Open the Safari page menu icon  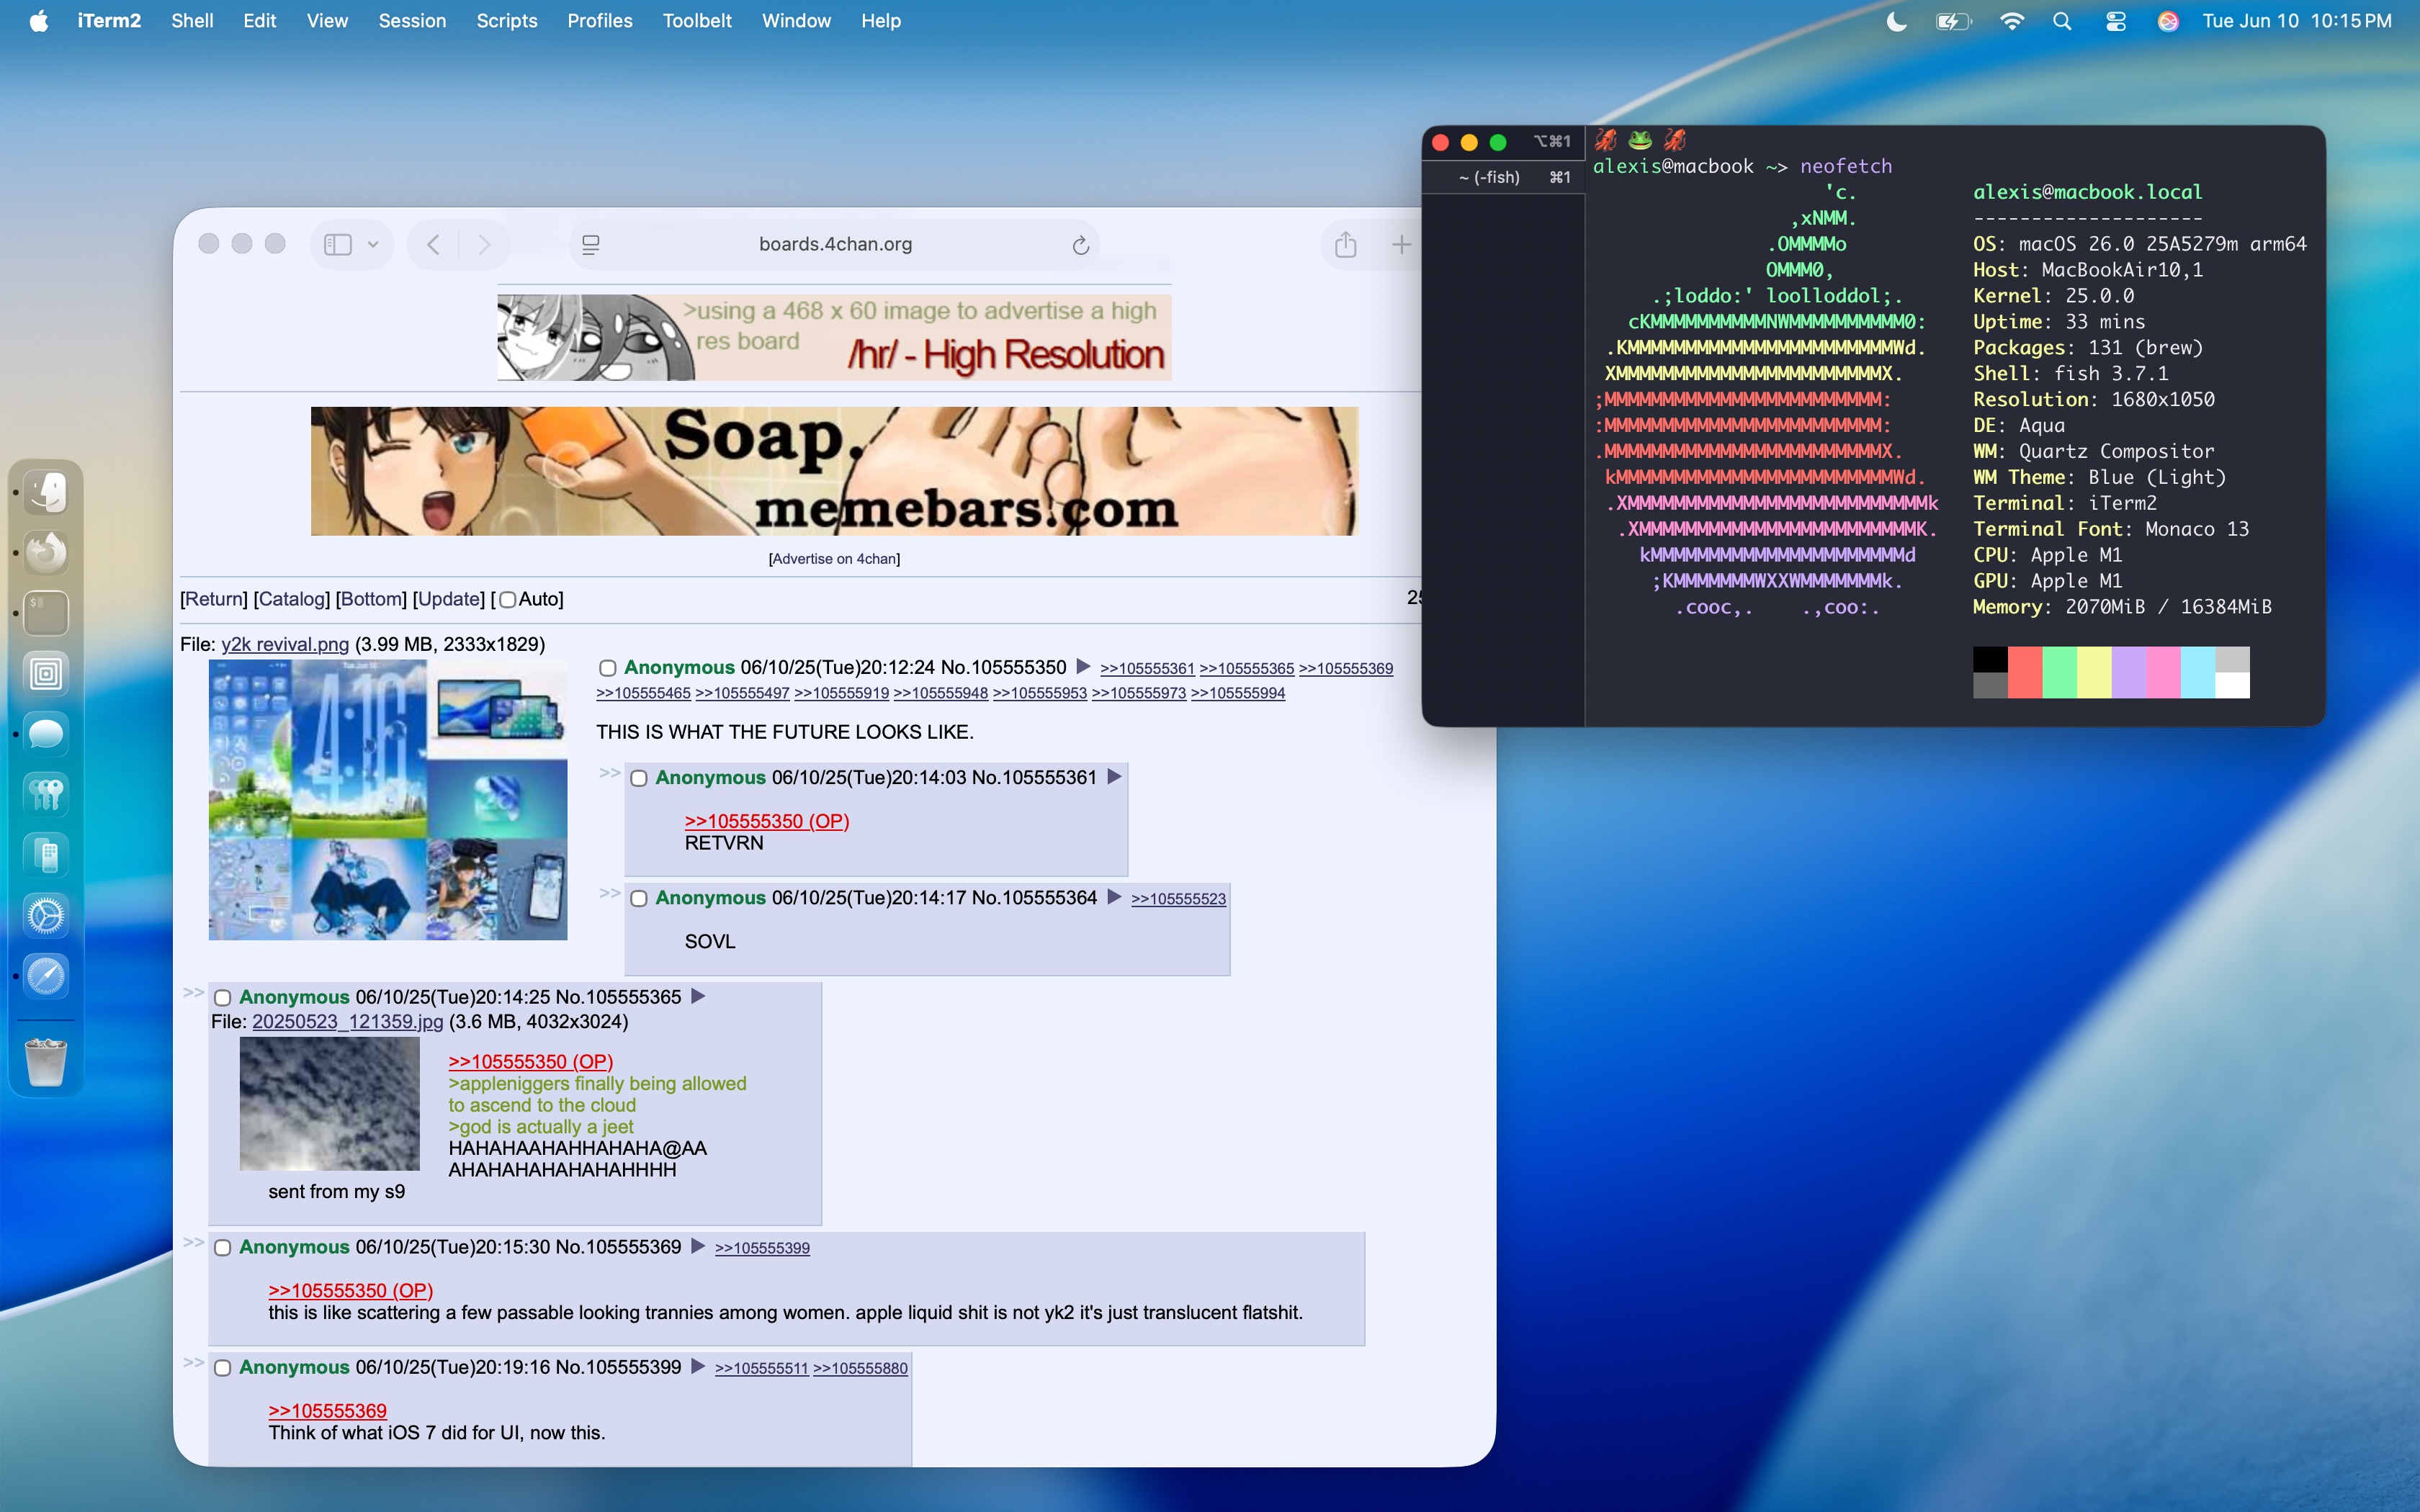tap(591, 244)
